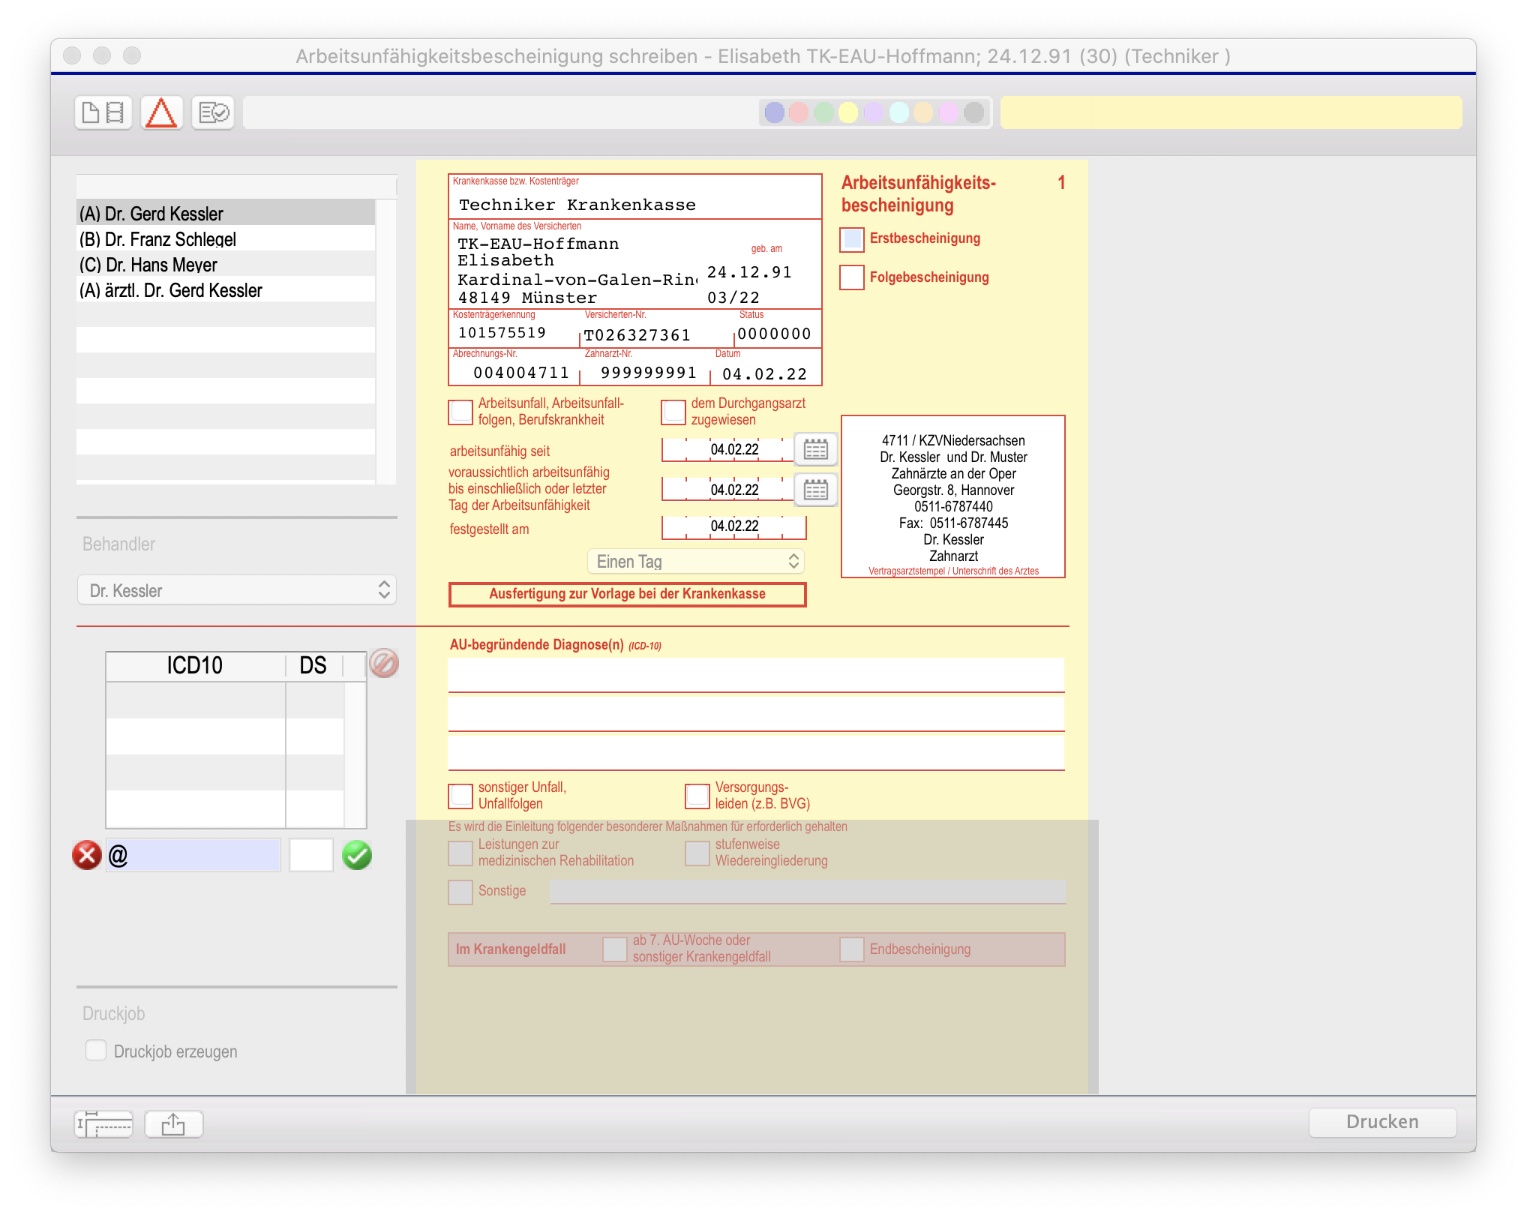
Task: Select '(B) Dr. Franz Schlegel' in list
Action: click(157, 239)
